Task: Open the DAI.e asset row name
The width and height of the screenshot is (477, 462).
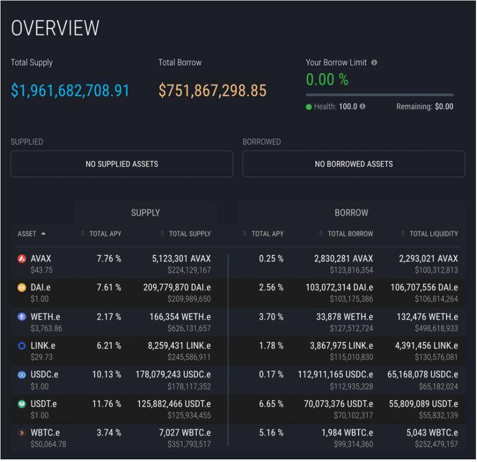Action: (x=40, y=288)
